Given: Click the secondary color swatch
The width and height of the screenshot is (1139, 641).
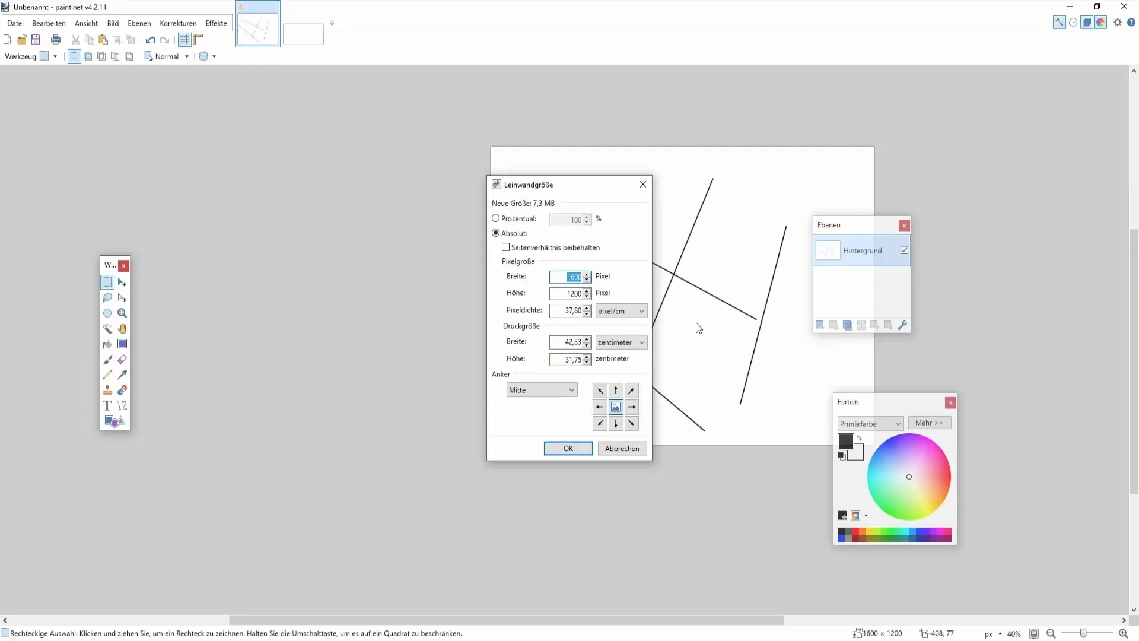Looking at the screenshot, I should tap(858, 454).
